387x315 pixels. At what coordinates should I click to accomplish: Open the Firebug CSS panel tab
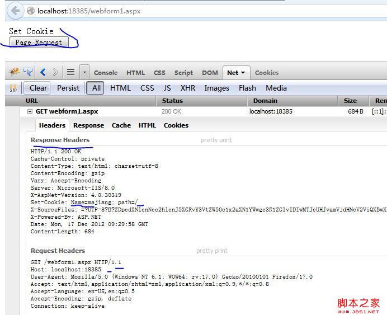(x=159, y=73)
